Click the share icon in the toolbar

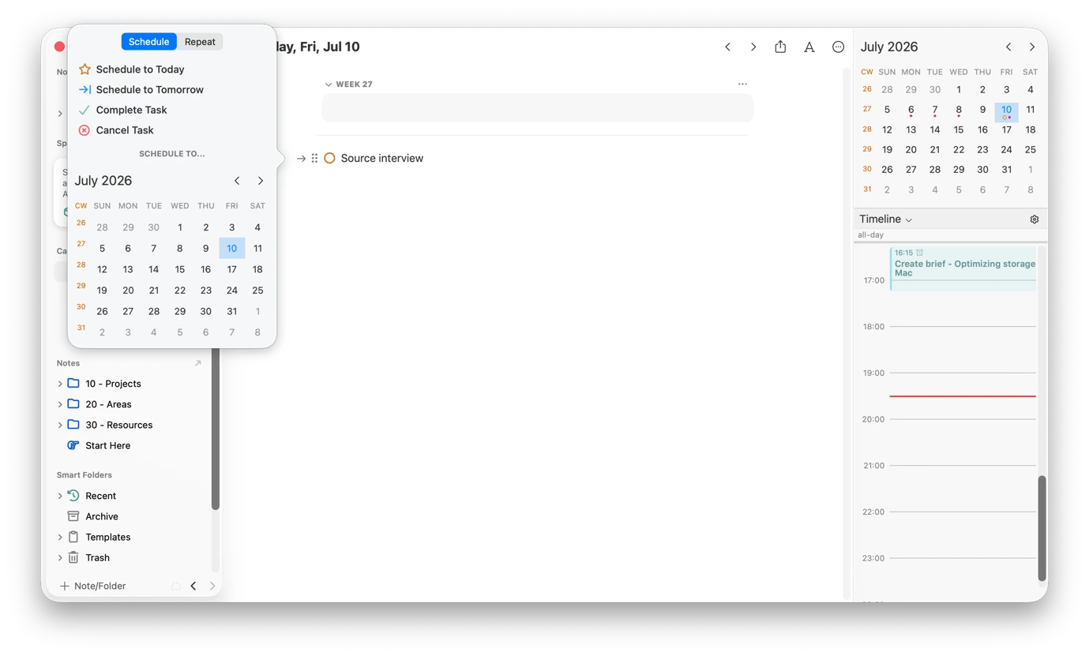point(780,47)
